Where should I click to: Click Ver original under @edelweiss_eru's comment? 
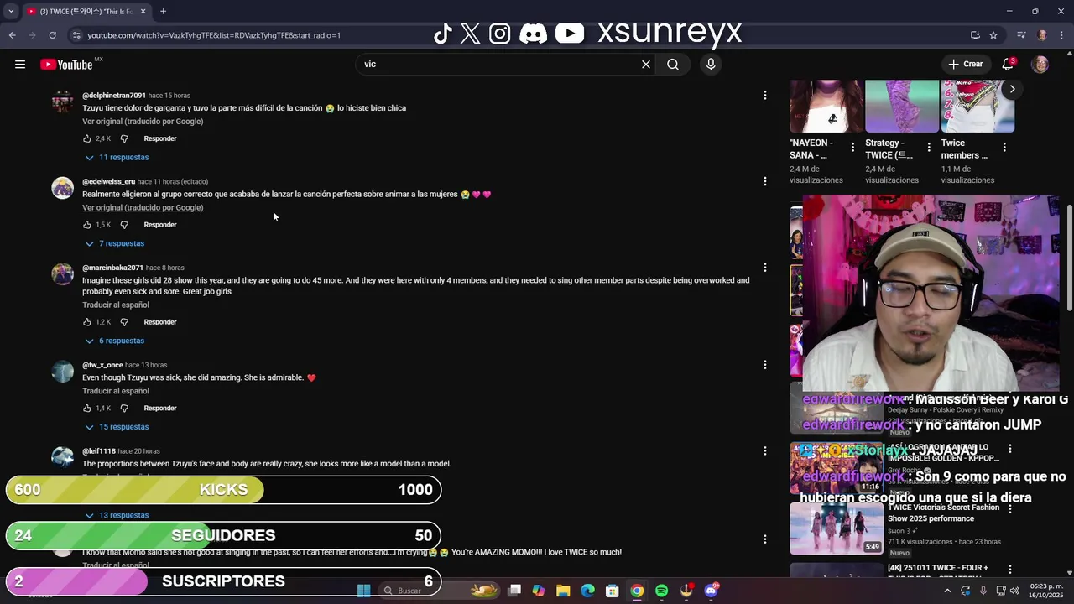click(143, 207)
